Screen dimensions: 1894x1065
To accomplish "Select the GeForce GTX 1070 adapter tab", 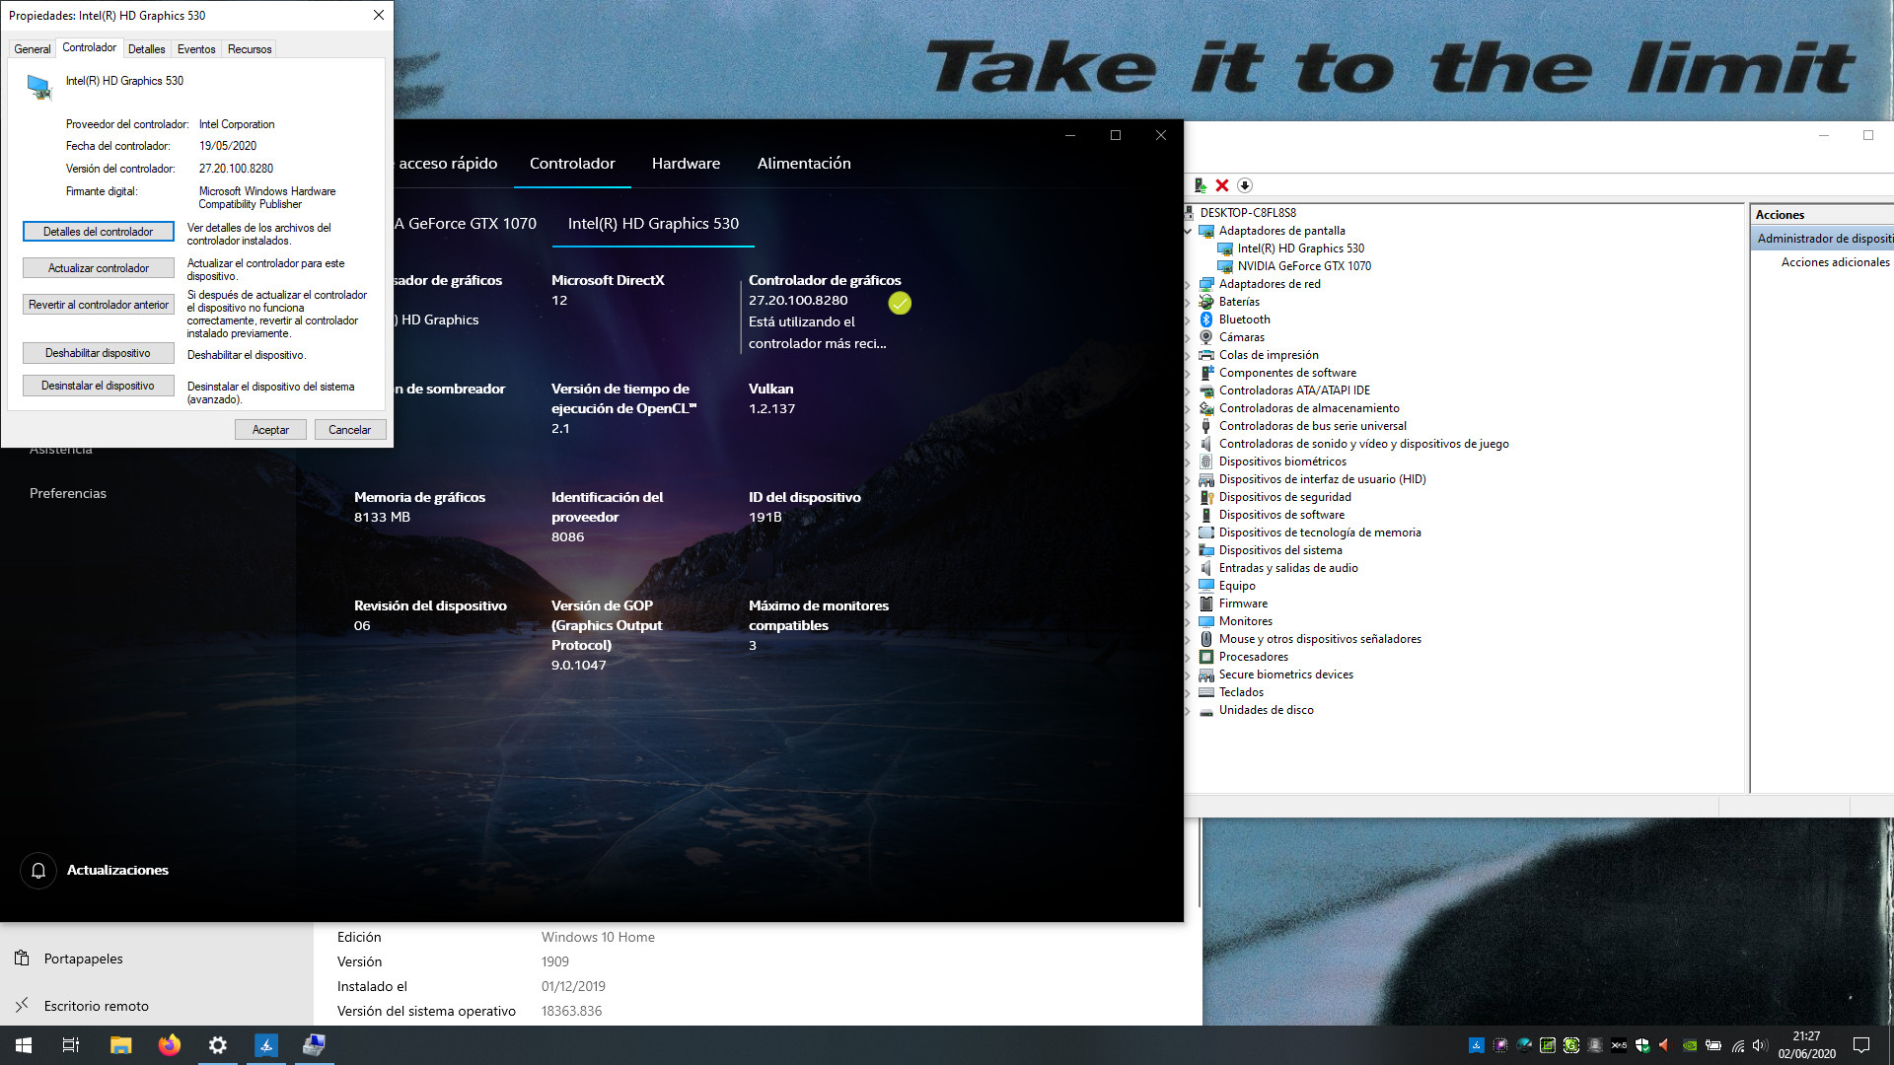I will [x=465, y=224].
